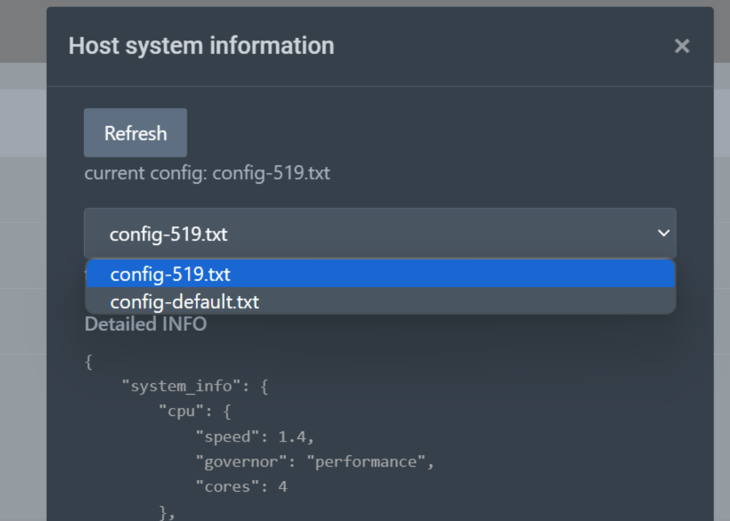Click the cores value 4
The width and height of the screenshot is (730, 521).
(x=282, y=486)
